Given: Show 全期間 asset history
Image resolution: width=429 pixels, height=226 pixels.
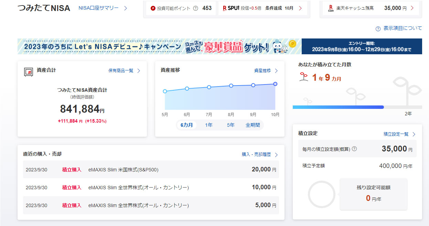Looking at the screenshot, I should pos(253,125).
